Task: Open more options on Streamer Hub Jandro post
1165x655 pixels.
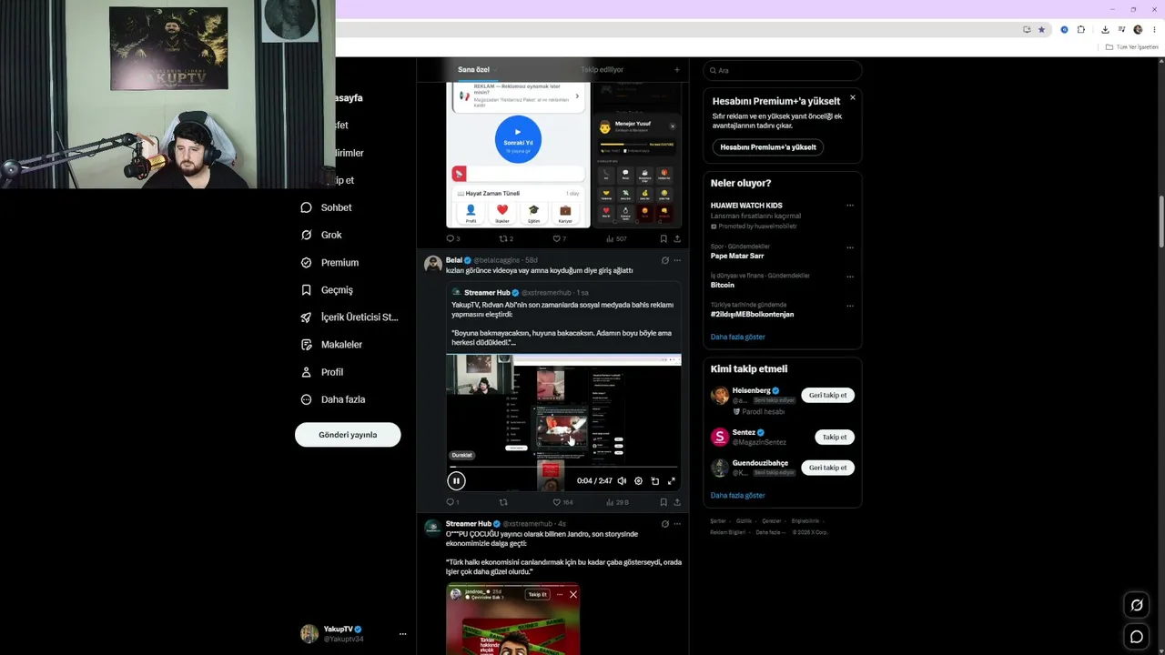Action: [677, 524]
